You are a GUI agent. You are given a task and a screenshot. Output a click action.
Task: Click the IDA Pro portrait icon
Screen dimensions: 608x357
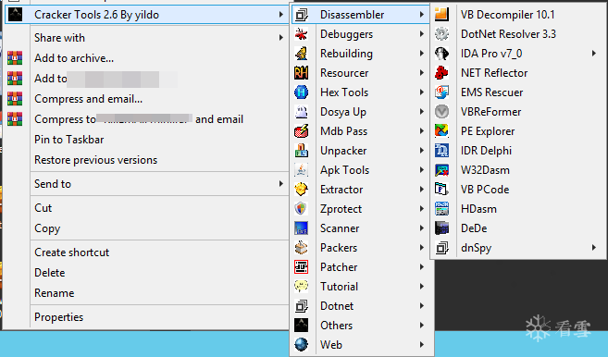click(441, 53)
